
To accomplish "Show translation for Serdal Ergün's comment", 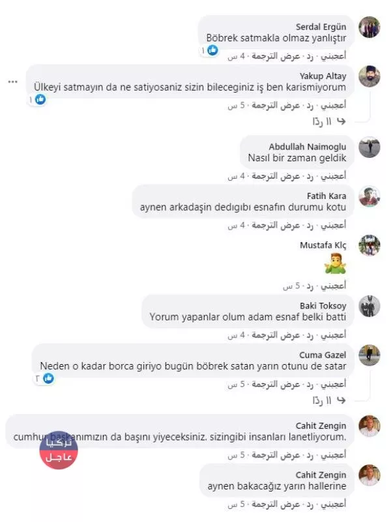I will 276,56.
